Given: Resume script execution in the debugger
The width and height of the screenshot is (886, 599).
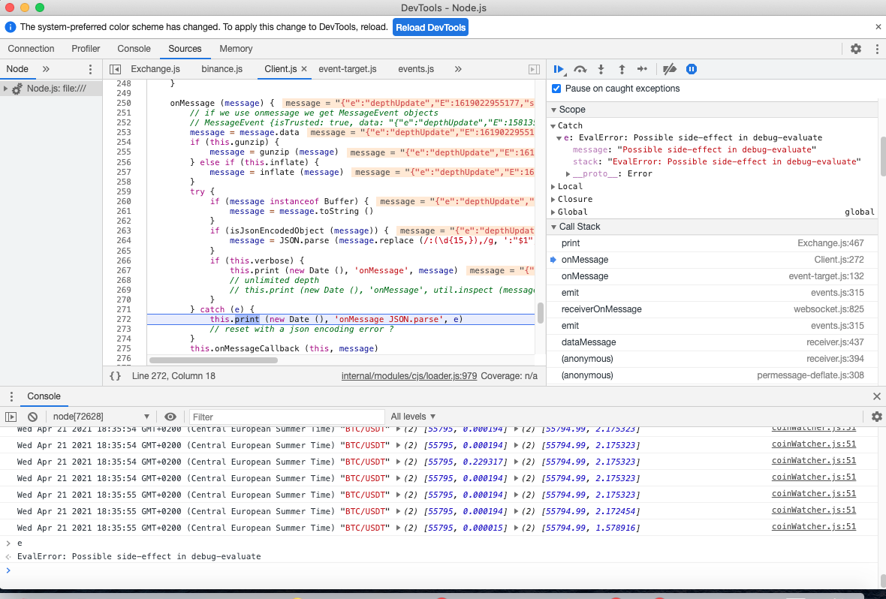Looking at the screenshot, I should 559,68.
